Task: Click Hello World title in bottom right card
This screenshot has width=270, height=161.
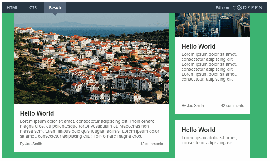Action: 199,130
